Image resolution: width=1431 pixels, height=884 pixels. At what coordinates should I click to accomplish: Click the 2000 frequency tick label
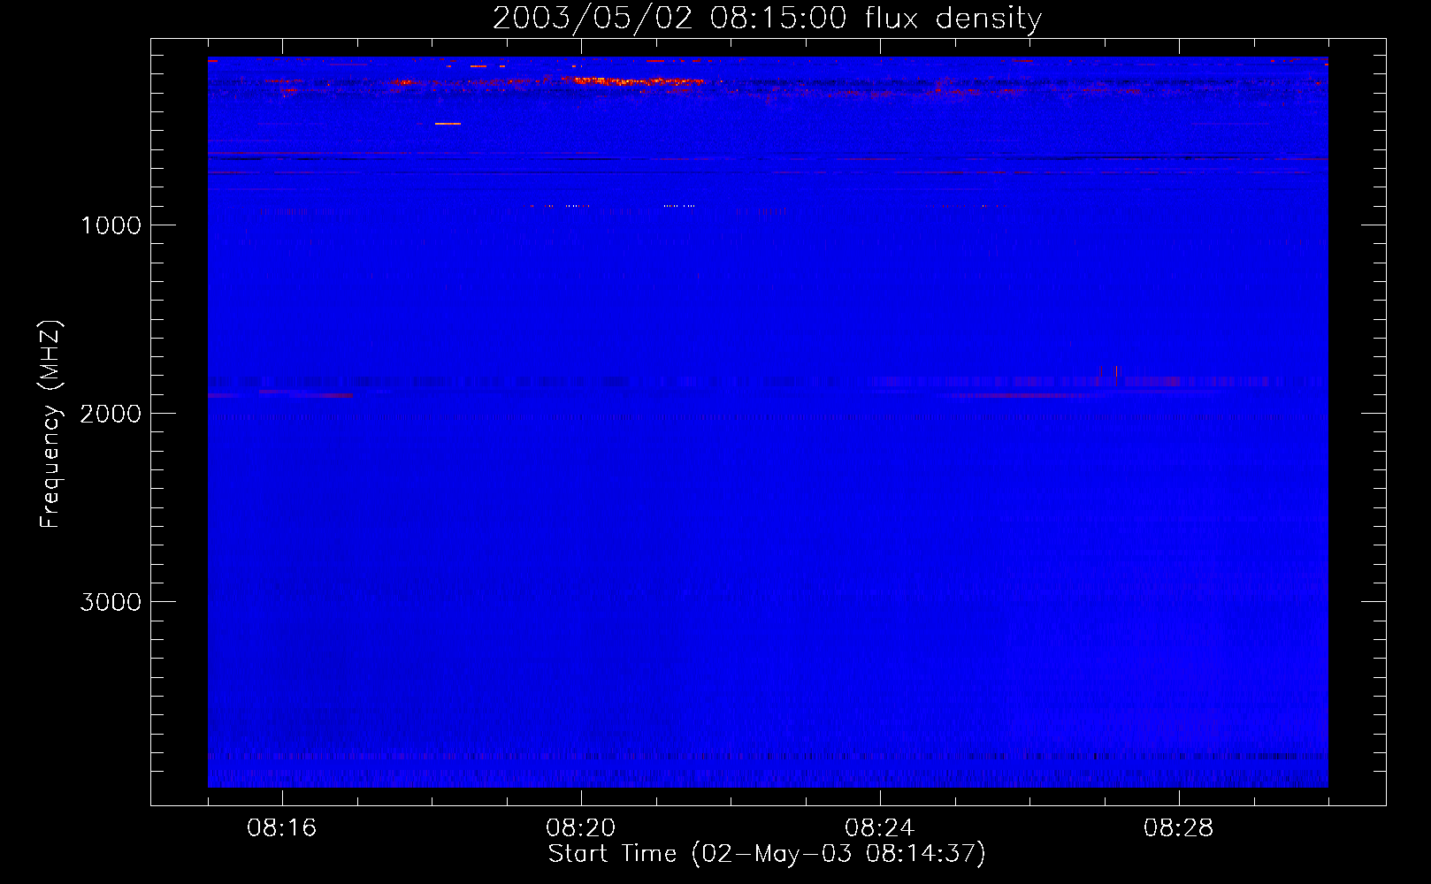tap(111, 414)
